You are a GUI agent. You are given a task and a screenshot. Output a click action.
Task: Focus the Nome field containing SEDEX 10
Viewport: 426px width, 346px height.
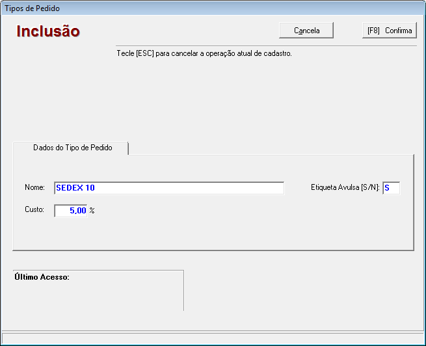click(x=168, y=188)
